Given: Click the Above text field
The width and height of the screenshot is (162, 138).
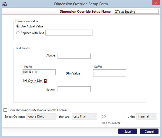Looking at the screenshot, I should click(74, 56).
